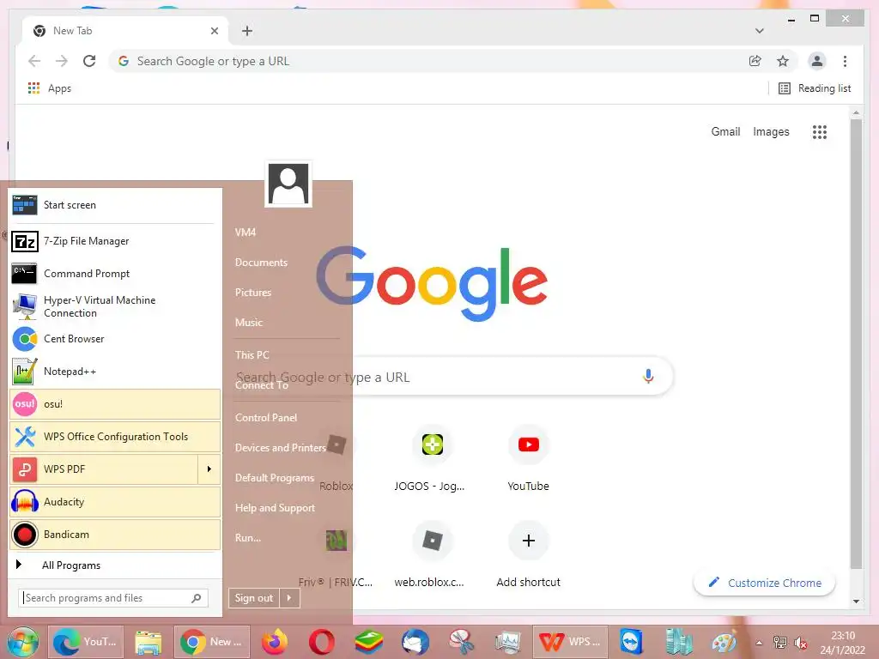Open Help and Support

click(x=276, y=508)
